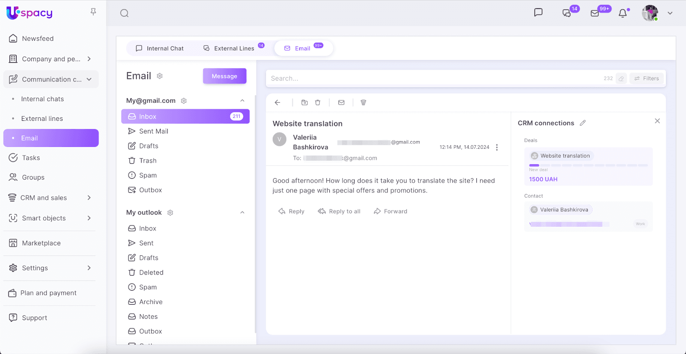Open settings gear next to My@gmail.com
The image size is (686, 354).
(x=184, y=101)
